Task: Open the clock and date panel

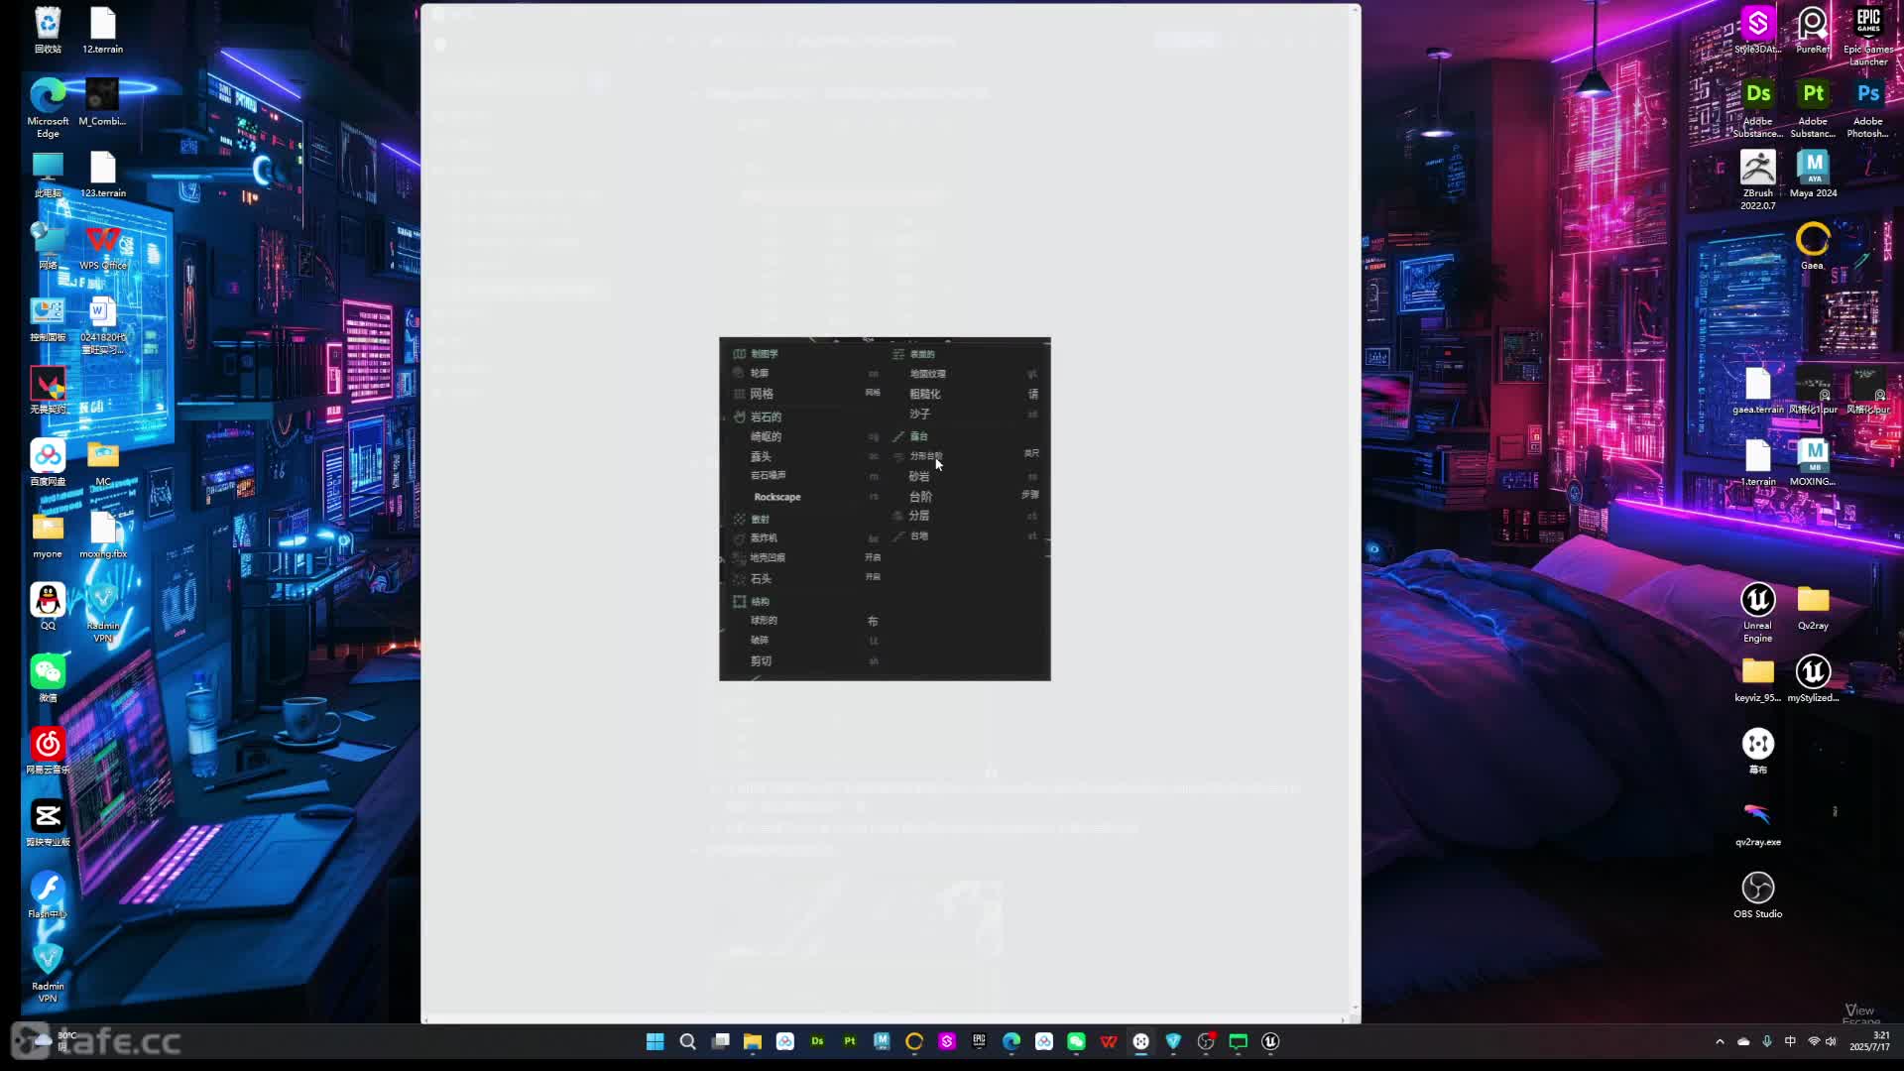Action: tap(1869, 1041)
